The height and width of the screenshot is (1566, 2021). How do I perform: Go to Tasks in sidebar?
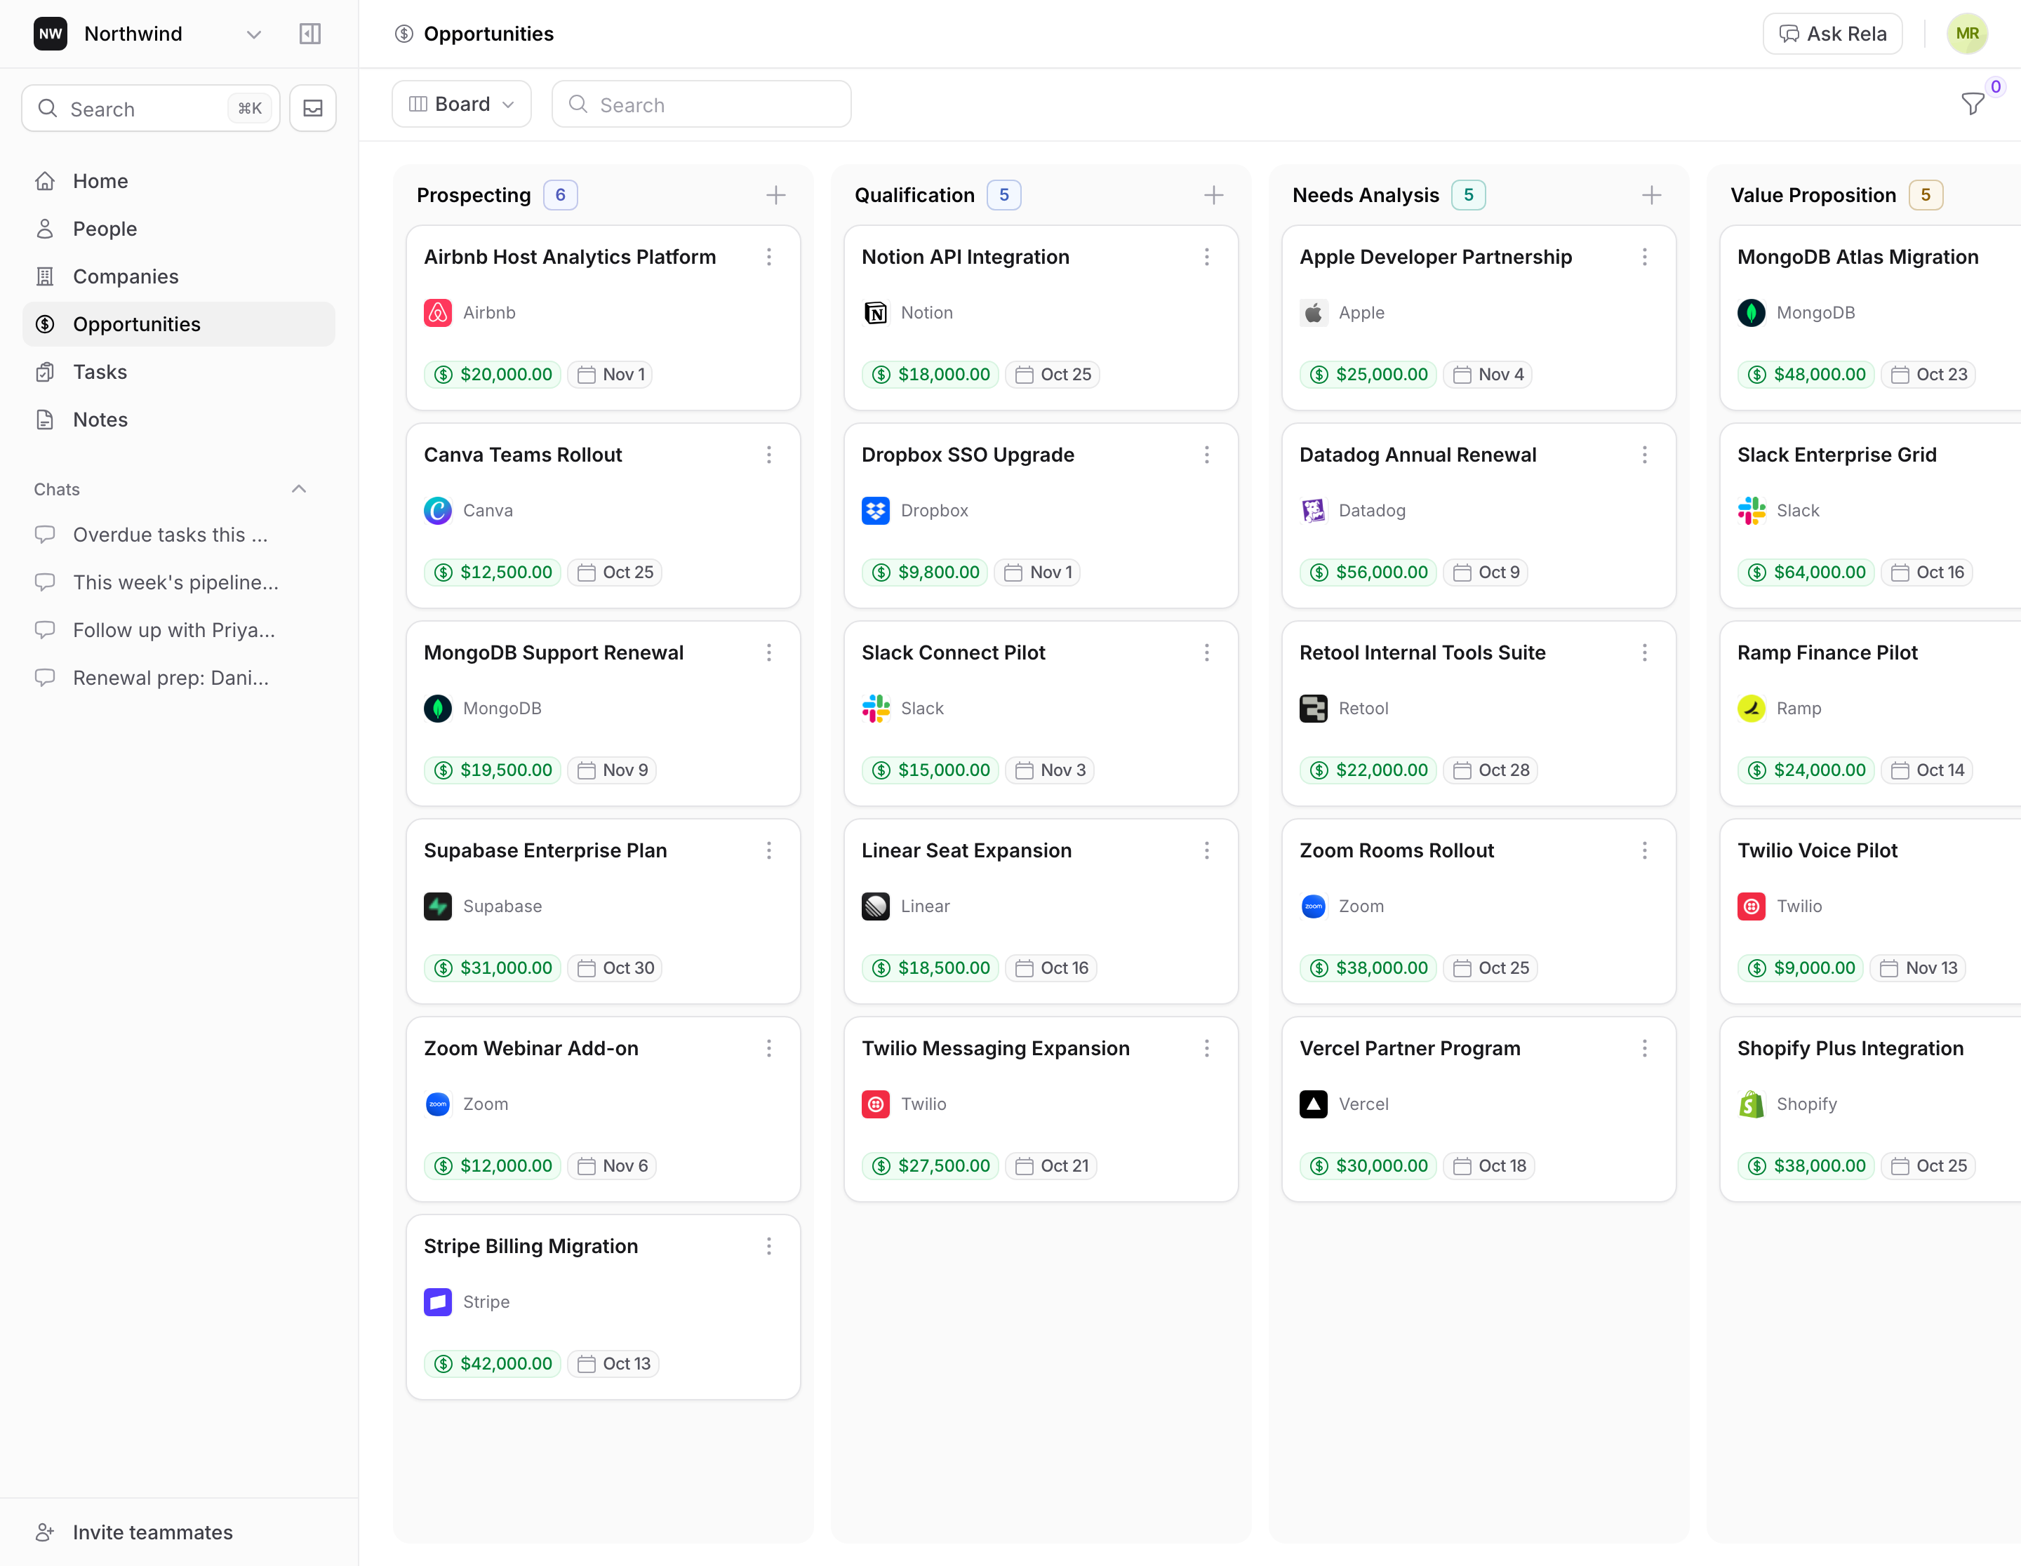[x=179, y=372]
